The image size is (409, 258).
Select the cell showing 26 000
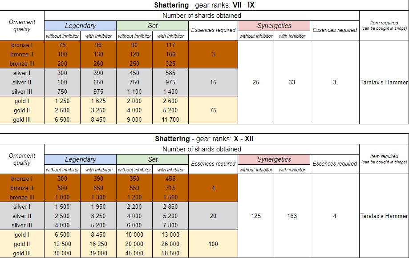170,244
